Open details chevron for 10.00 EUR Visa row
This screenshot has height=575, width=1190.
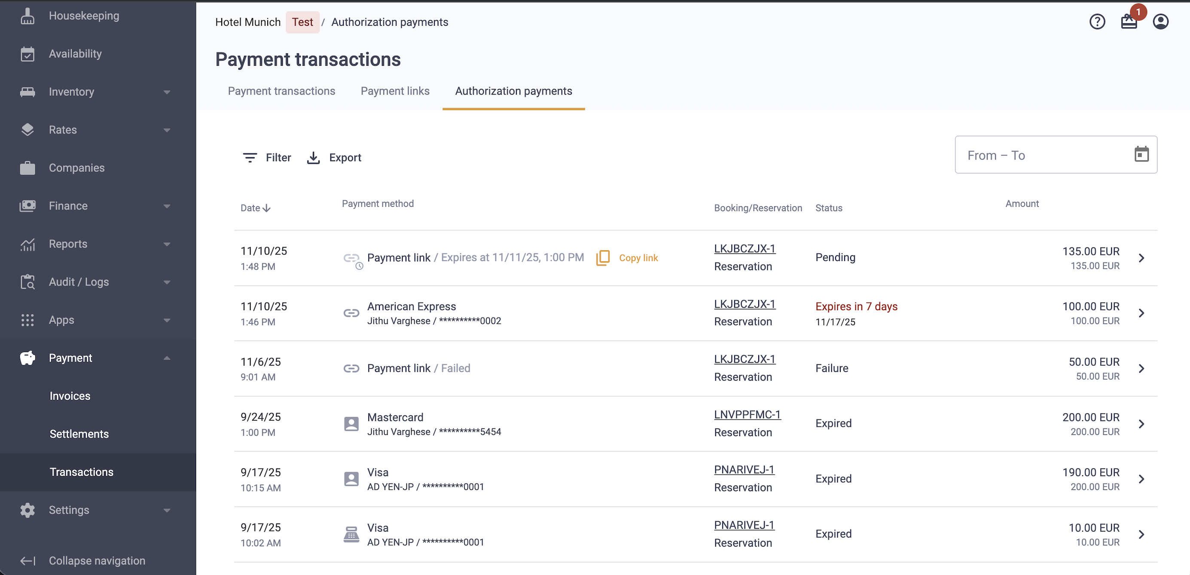coord(1141,534)
